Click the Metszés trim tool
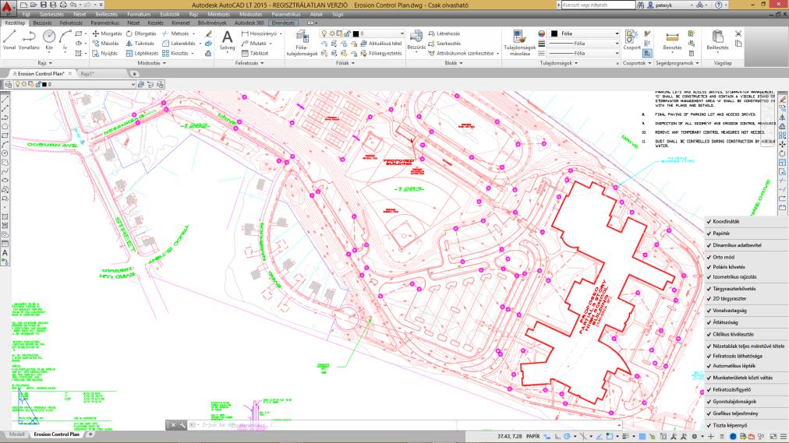Image resolution: width=789 pixels, height=443 pixels. (175, 33)
